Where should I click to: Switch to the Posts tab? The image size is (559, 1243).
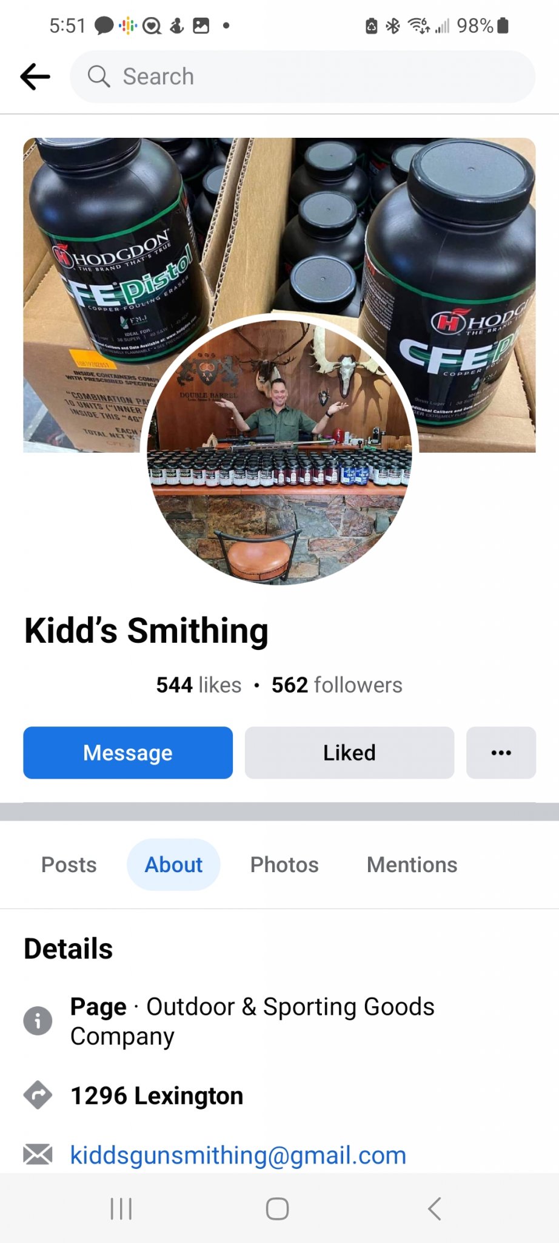click(x=69, y=865)
